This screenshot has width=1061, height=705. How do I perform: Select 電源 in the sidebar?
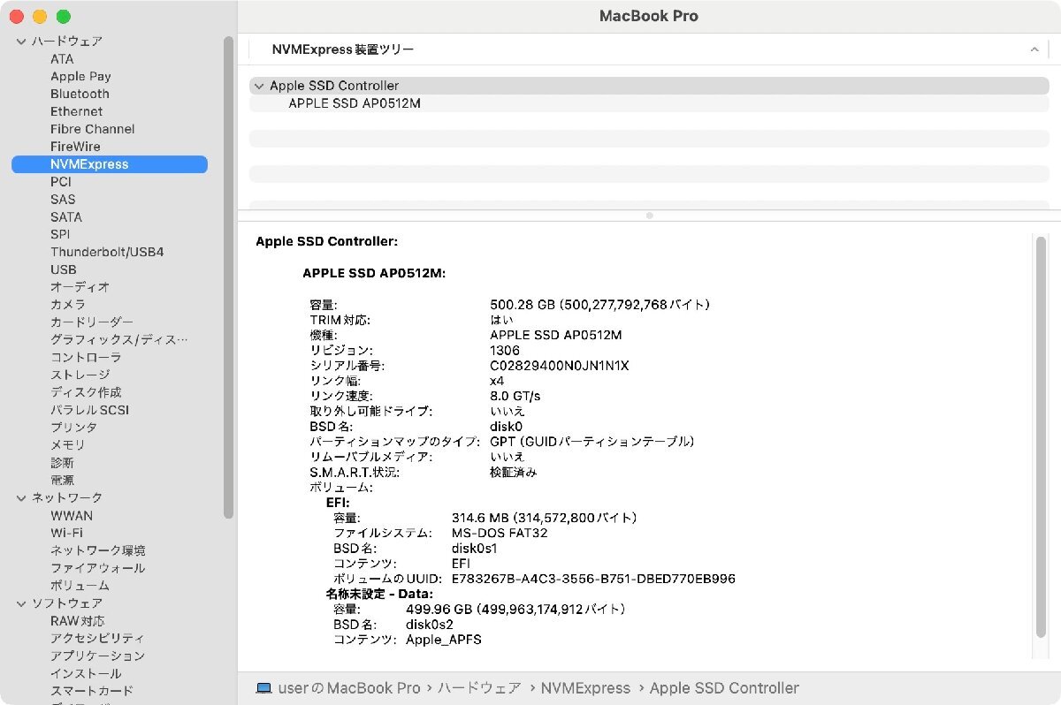[x=62, y=480]
